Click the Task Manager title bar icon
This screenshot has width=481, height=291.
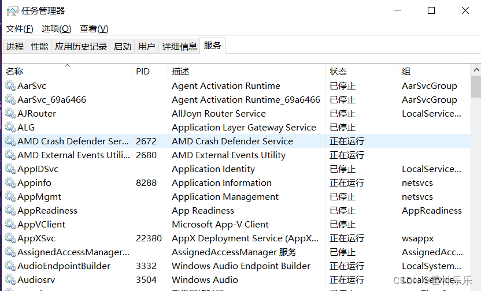tap(13, 11)
